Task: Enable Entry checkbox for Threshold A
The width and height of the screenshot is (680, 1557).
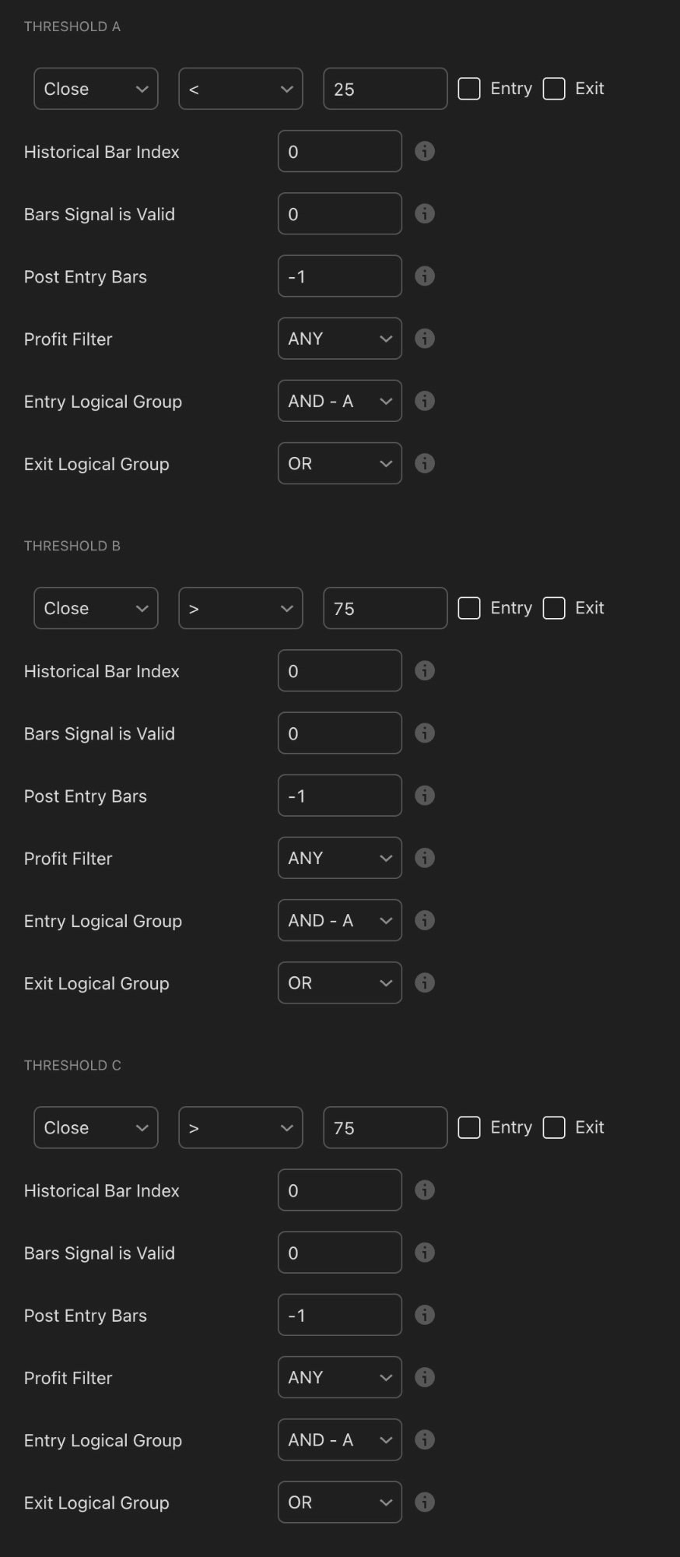Action: point(469,89)
